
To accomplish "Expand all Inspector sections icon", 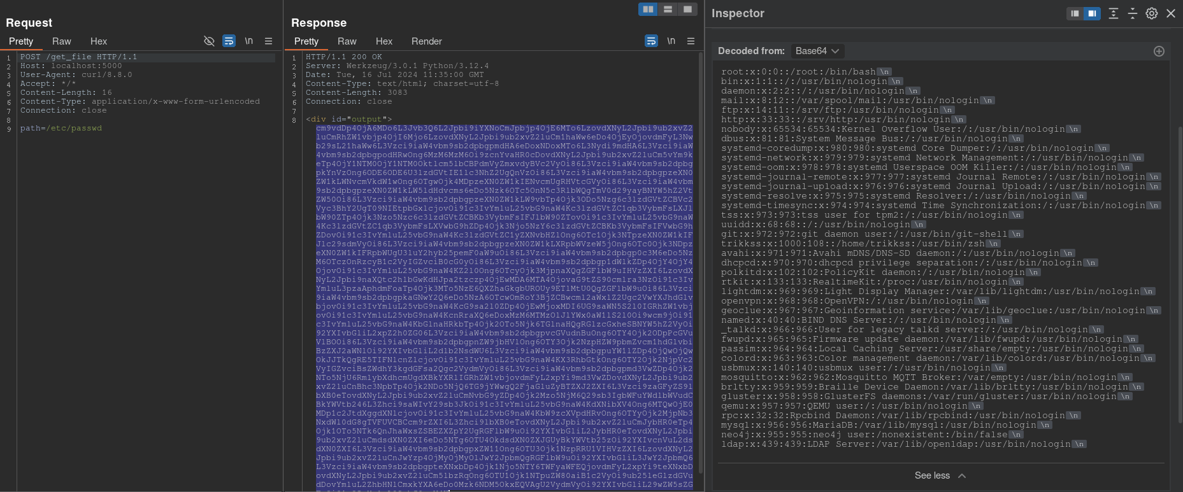I will pos(1114,13).
